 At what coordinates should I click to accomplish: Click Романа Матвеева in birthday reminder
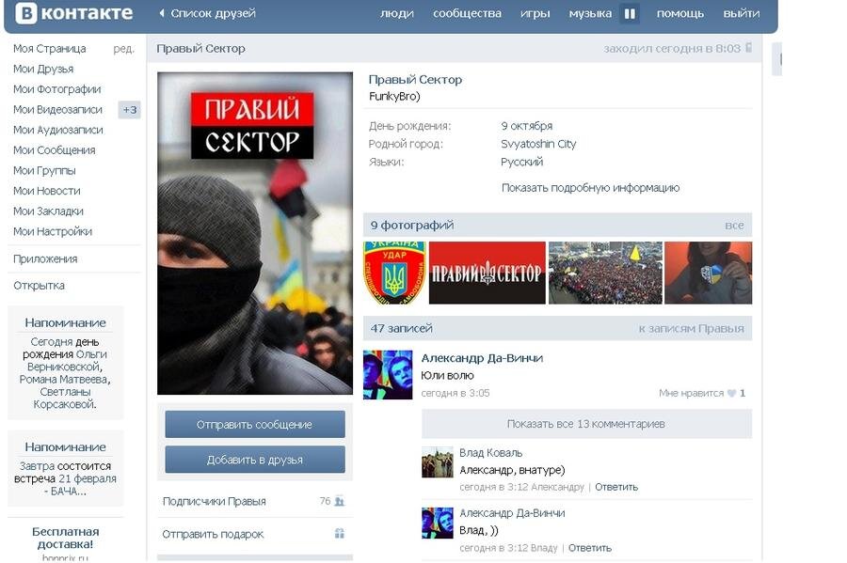pos(64,380)
